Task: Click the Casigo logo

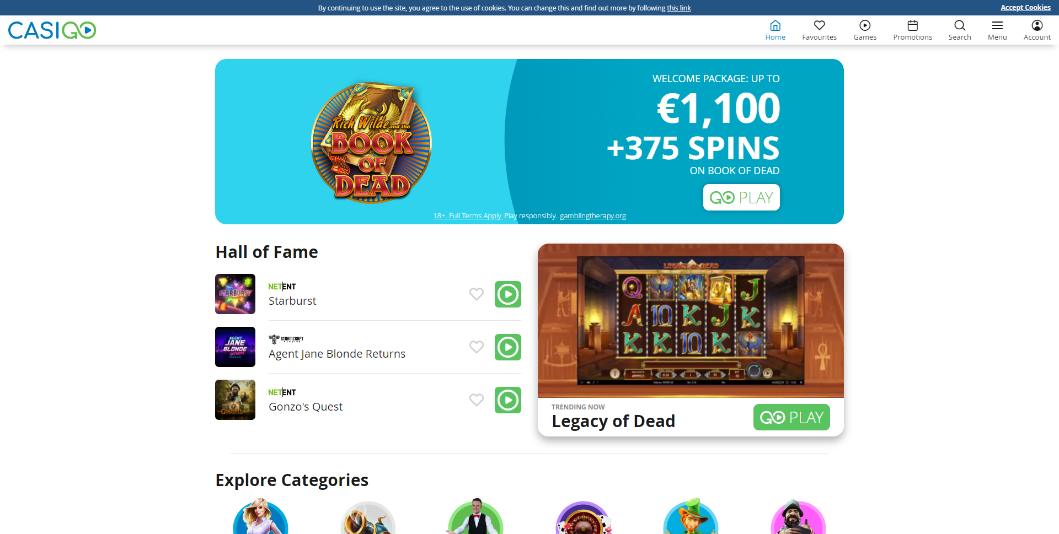Action: (52, 30)
